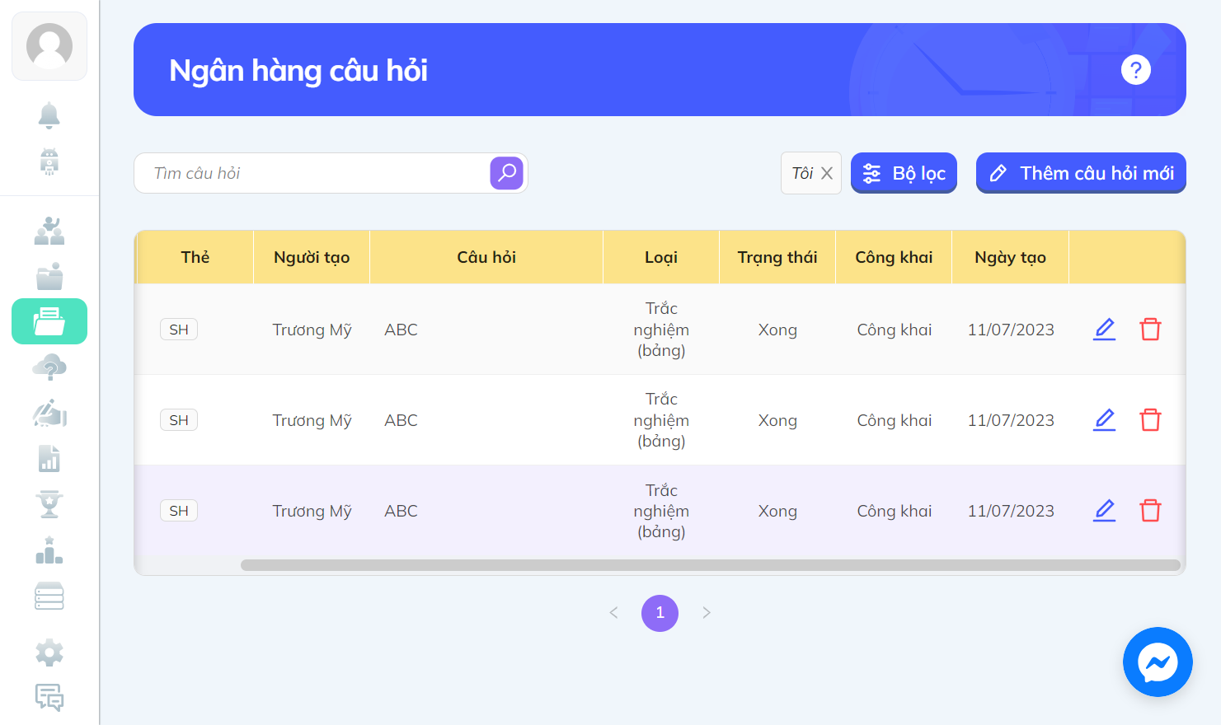Click the Người tạo column header
This screenshot has width=1221, height=725.
click(x=312, y=257)
